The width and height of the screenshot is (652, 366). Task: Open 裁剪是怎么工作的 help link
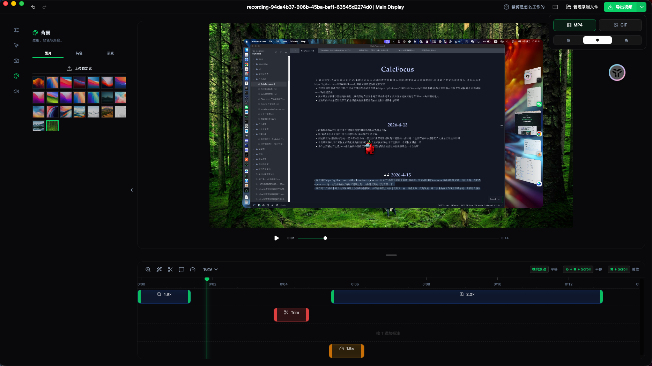pyautogui.click(x=524, y=7)
